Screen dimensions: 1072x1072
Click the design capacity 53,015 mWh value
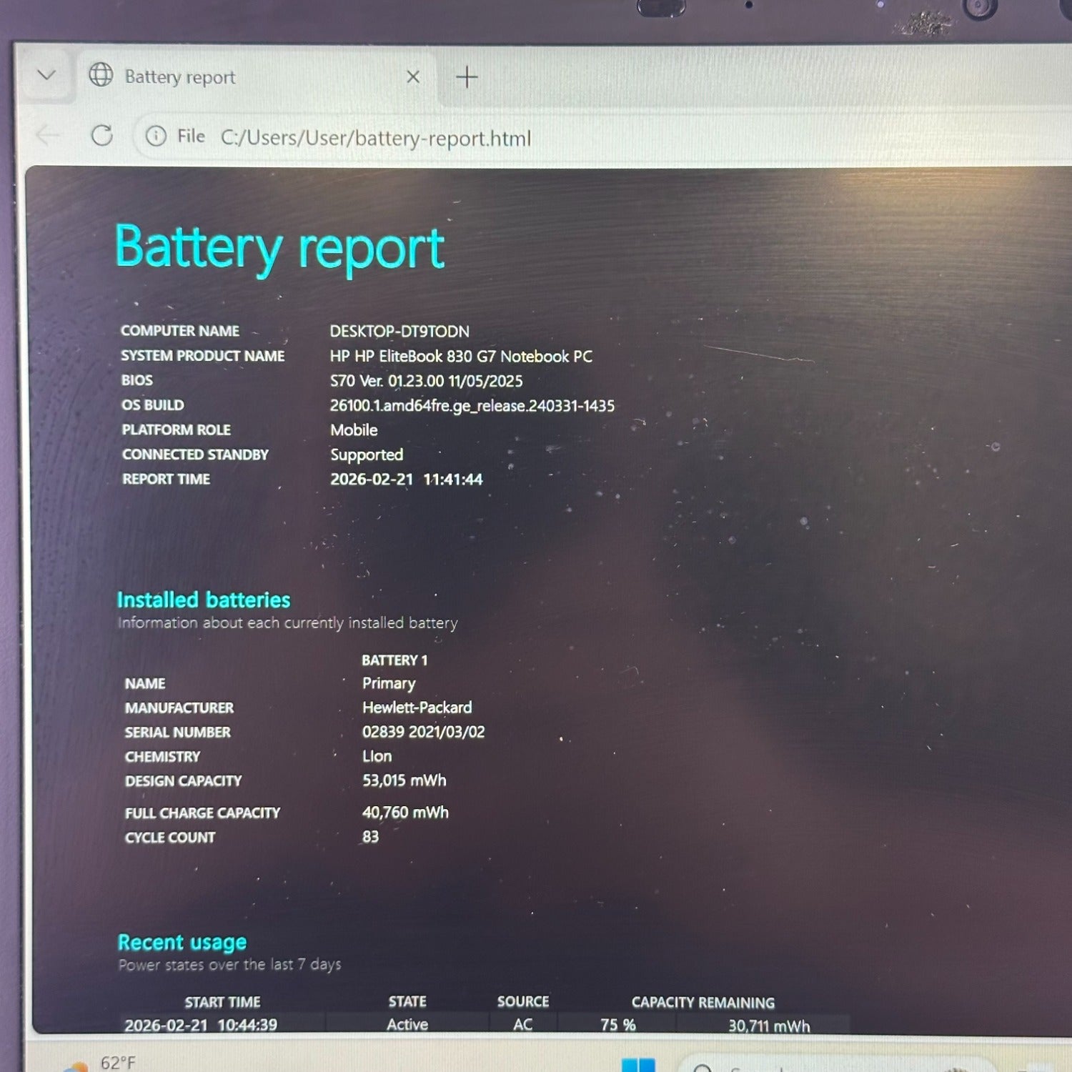[405, 780]
